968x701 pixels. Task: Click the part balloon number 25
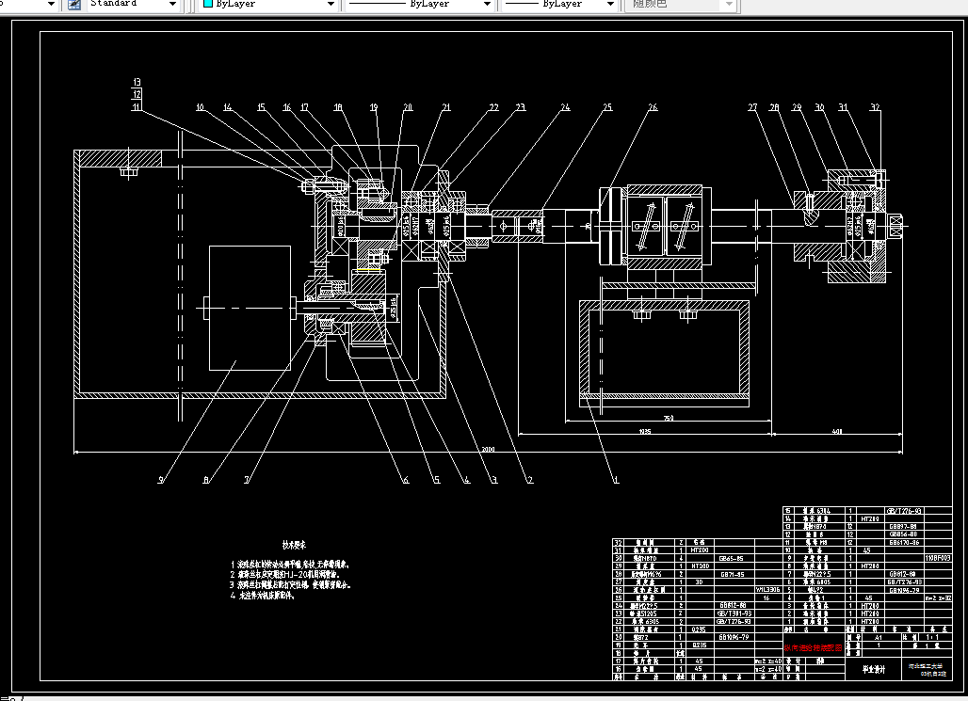(x=607, y=106)
